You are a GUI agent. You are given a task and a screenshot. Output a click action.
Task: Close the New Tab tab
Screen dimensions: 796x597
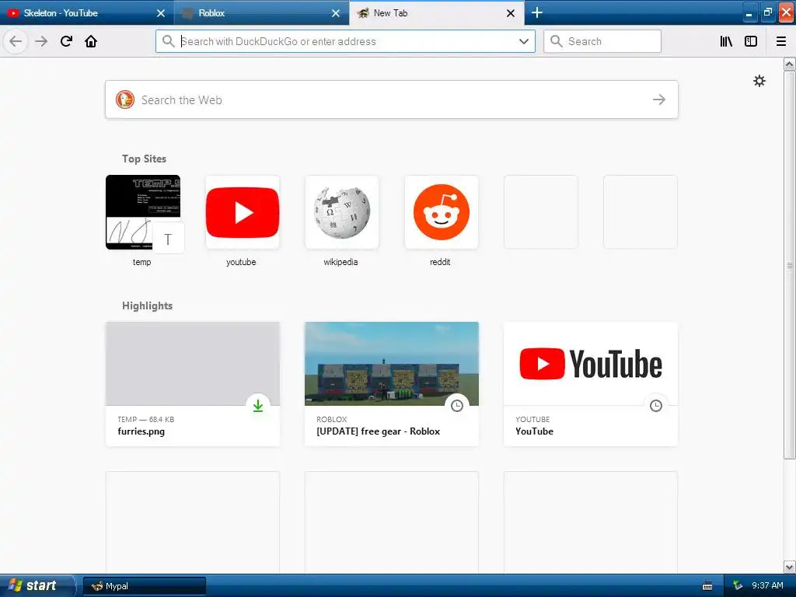(x=511, y=13)
